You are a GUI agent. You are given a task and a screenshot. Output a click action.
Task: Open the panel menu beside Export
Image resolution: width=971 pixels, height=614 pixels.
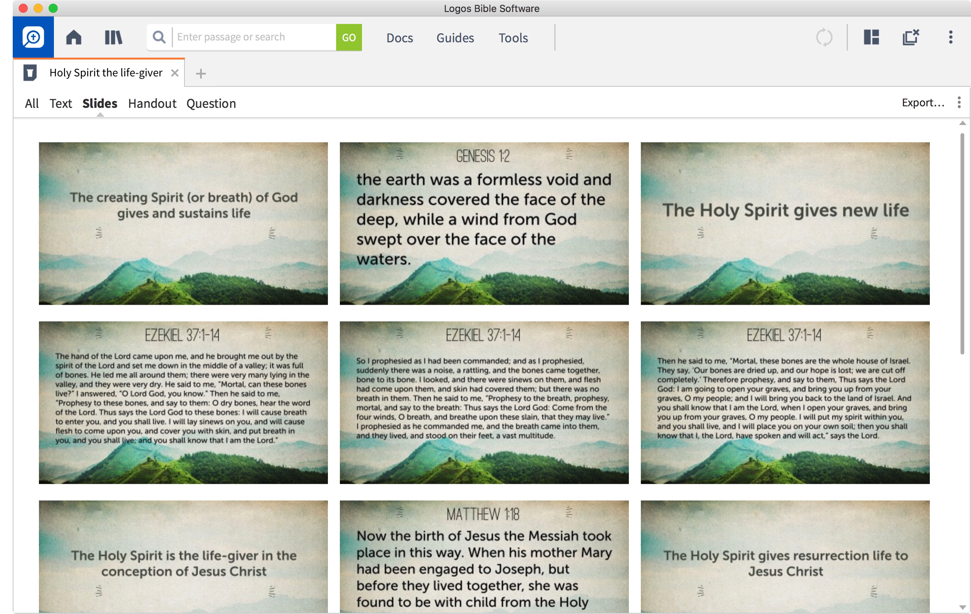click(x=959, y=103)
